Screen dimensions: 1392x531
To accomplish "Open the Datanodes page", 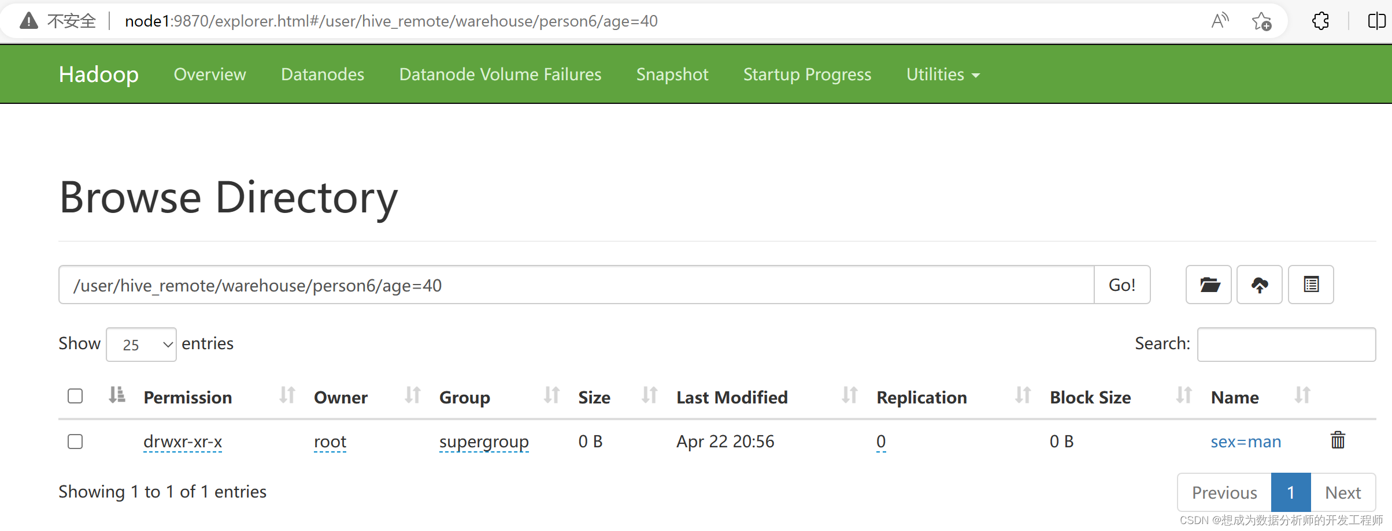I will click(323, 74).
